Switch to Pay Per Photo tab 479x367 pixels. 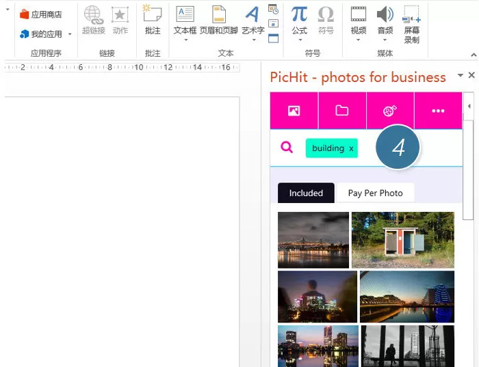pyautogui.click(x=376, y=193)
